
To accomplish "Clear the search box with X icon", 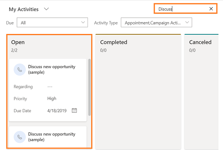I will [x=211, y=9].
